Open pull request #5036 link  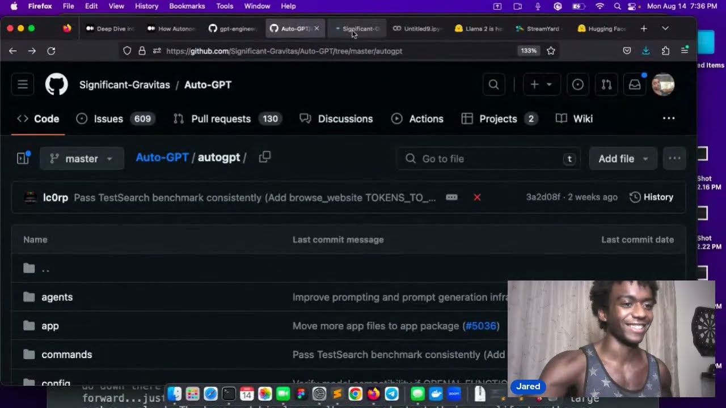click(481, 326)
